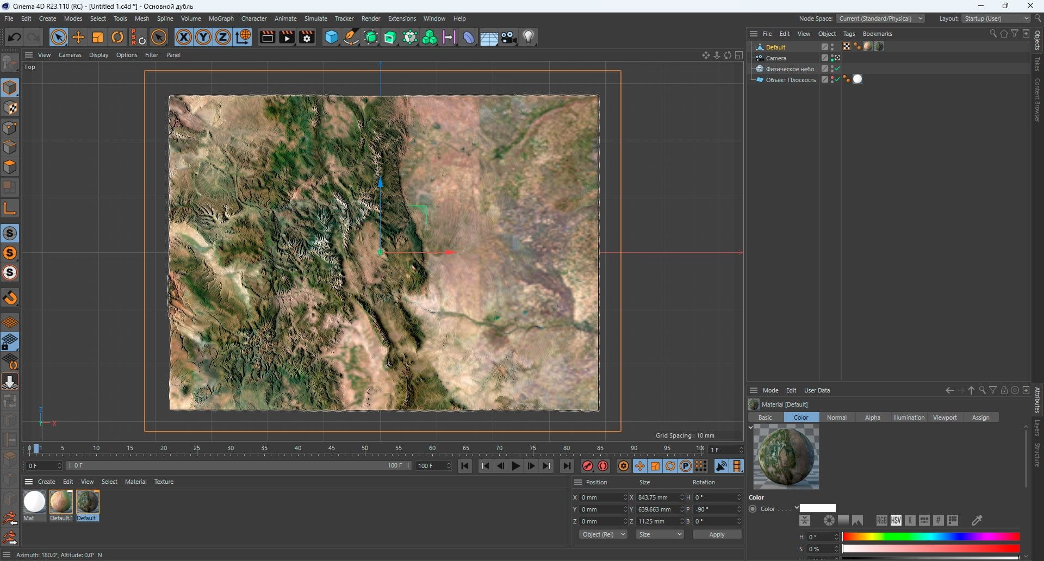Select the Scale tool
The width and height of the screenshot is (1044, 561).
98,38
